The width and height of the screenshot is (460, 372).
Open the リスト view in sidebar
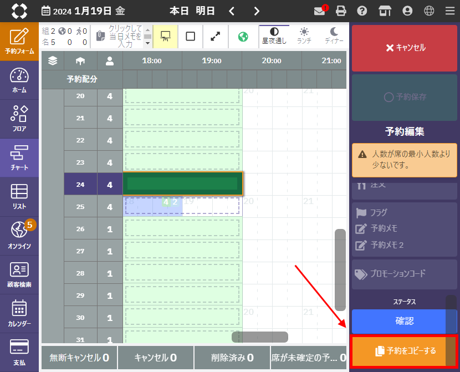point(19,196)
